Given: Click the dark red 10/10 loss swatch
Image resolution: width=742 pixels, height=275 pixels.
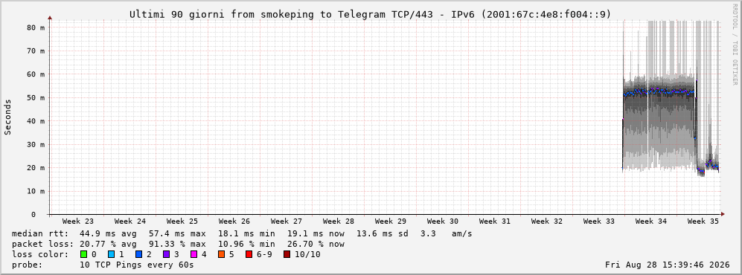Looking at the screenshot, I should click(x=287, y=255).
